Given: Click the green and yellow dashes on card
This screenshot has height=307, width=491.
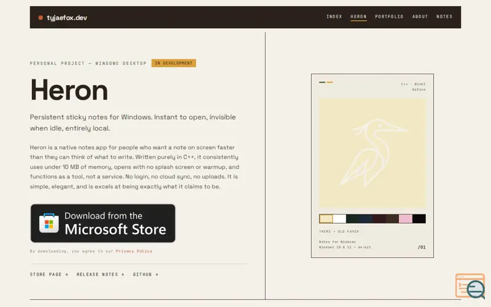Looking at the screenshot, I should point(326,82).
